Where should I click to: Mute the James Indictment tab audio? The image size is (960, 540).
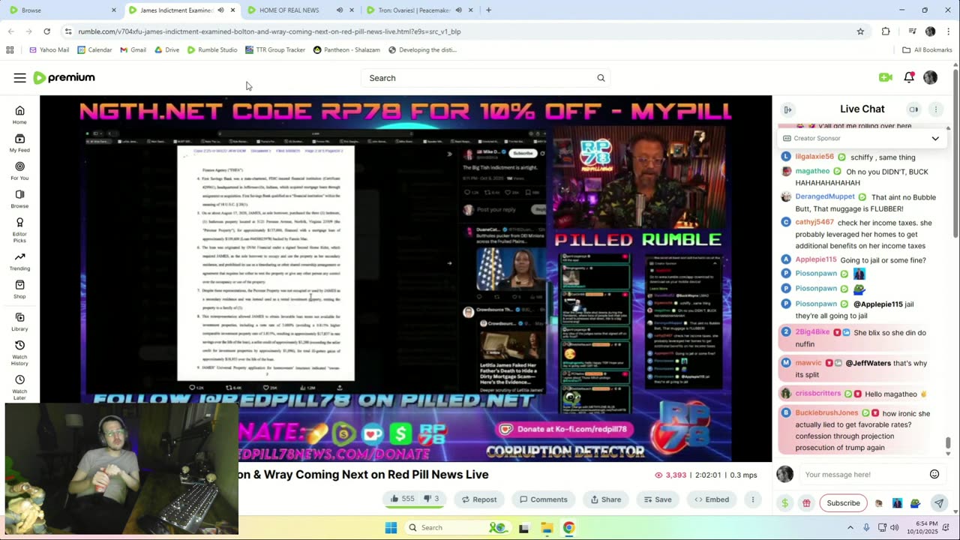(x=220, y=10)
